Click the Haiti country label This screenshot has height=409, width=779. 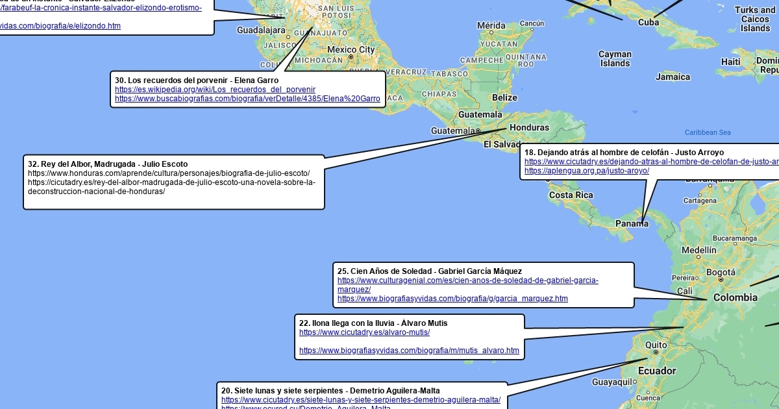pyautogui.click(x=731, y=62)
